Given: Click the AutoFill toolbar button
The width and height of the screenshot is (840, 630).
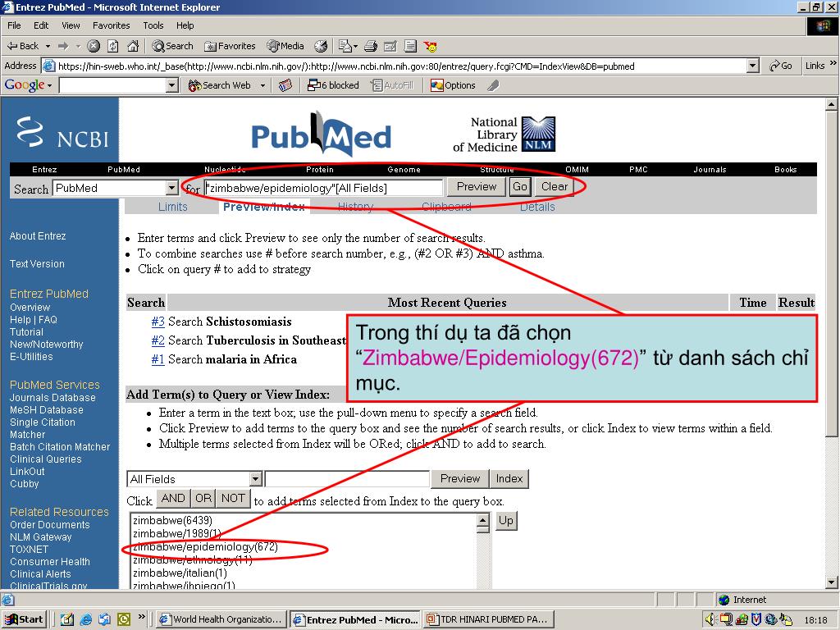Looking at the screenshot, I should tap(392, 85).
